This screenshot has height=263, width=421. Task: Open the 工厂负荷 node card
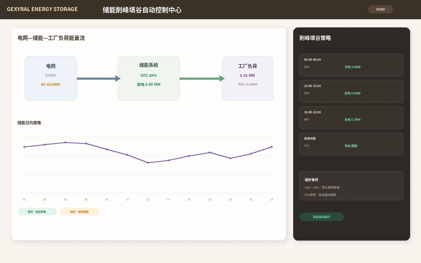248,79
